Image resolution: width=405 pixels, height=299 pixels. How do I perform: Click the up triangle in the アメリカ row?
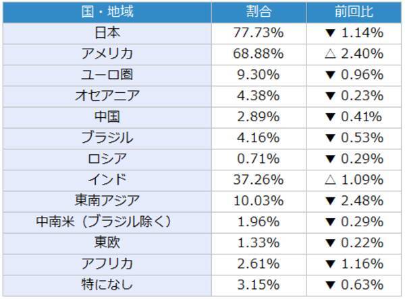pyautogui.click(x=329, y=53)
